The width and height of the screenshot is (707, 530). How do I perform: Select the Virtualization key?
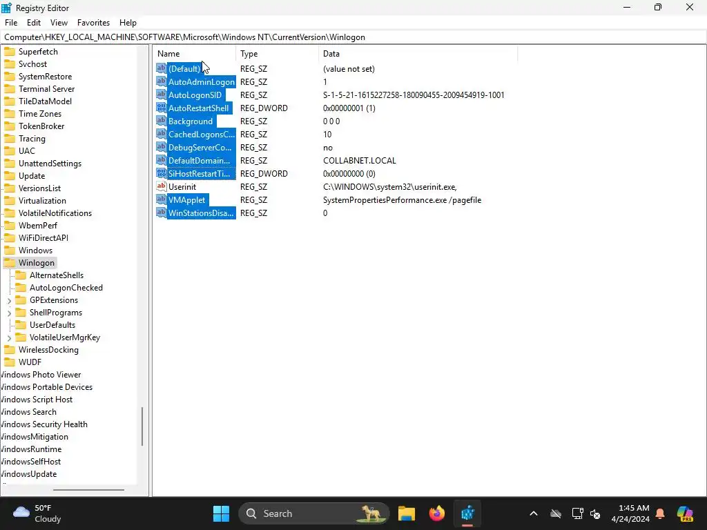pos(42,201)
